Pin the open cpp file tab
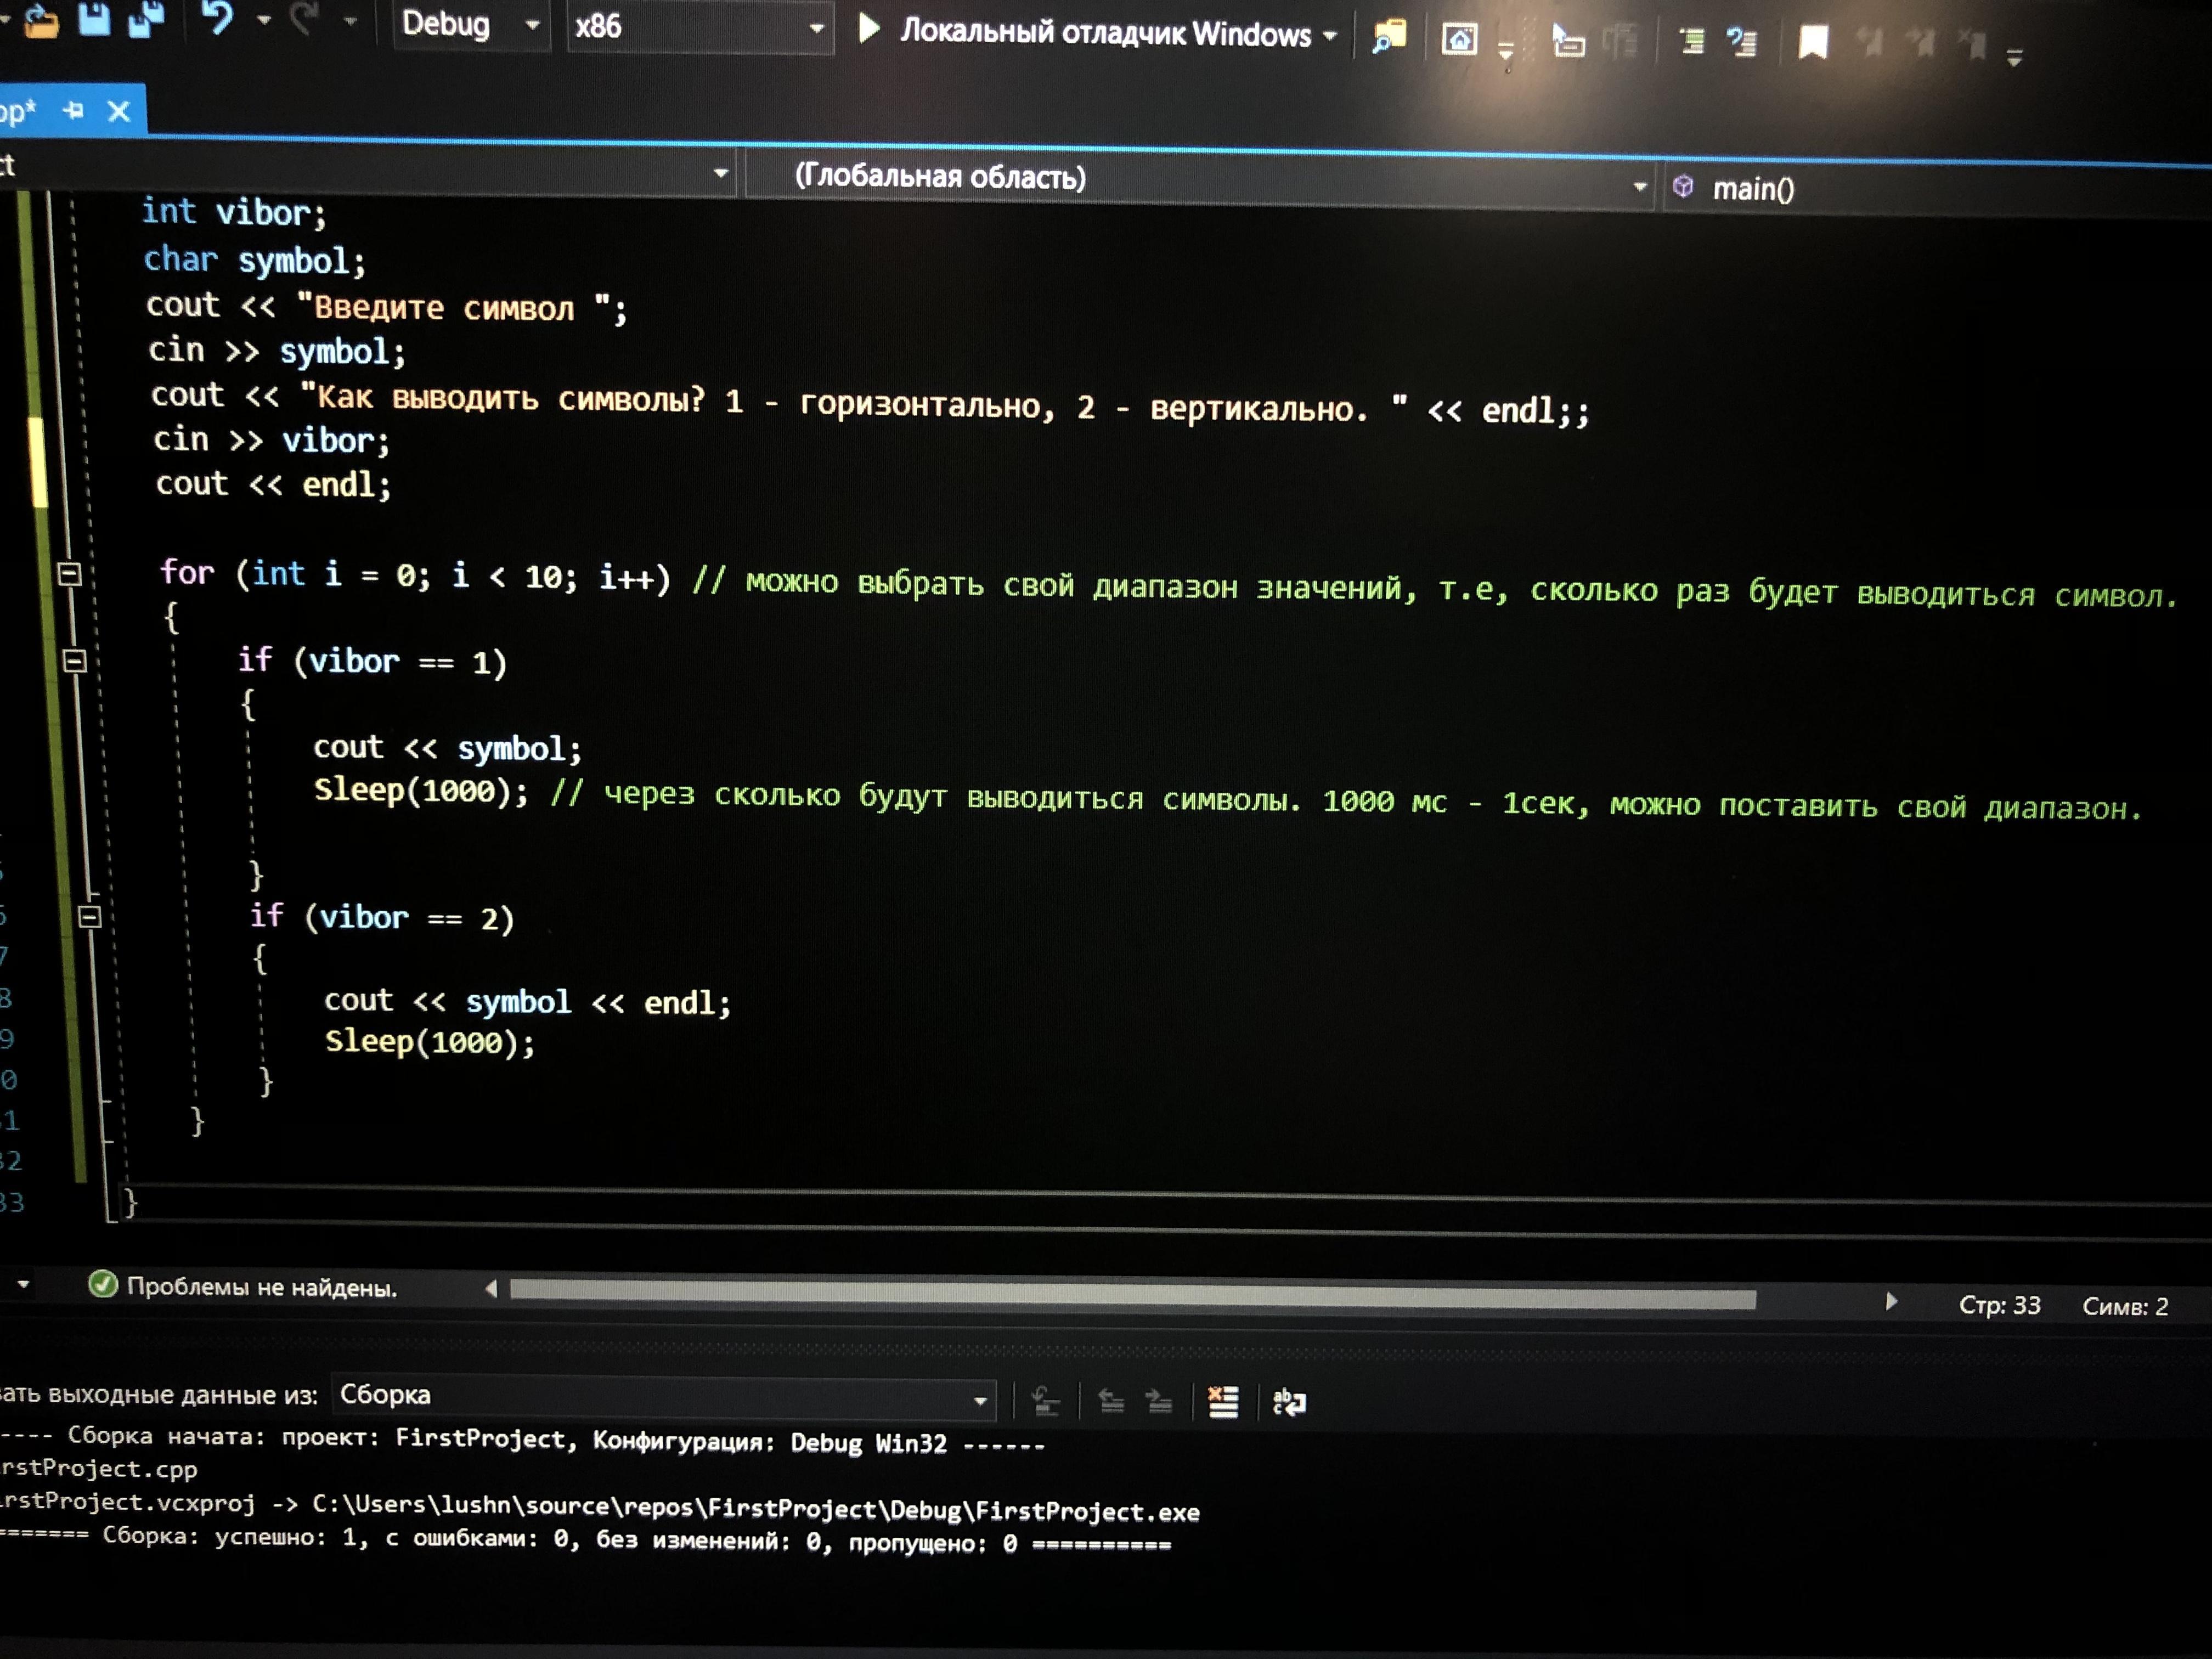Image resolution: width=2212 pixels, height=1659 pixels. (73, 110)
